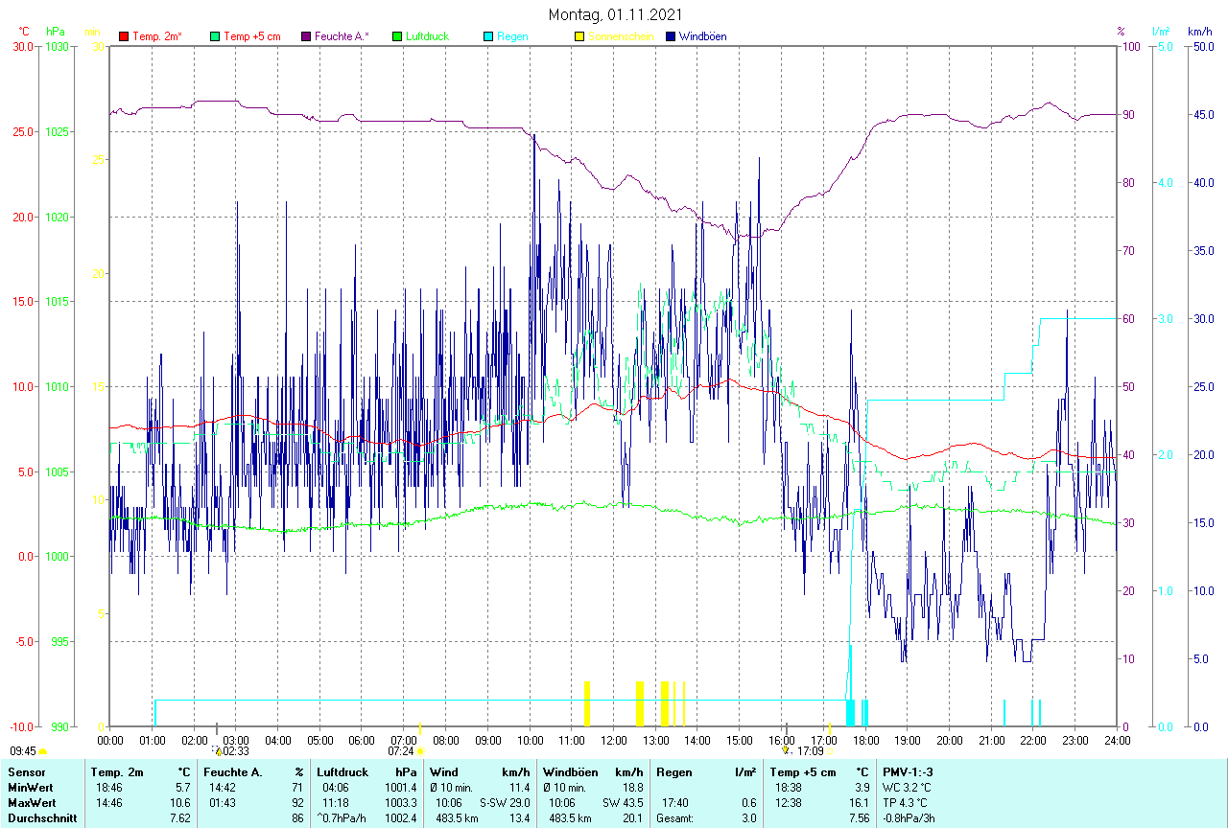Select the 'Regen' legend label
Viewport: 1228px width, 828px height.
pyautogui.click(x=512, y=36)
